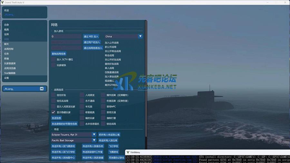290x163 pixels.
Task: Expand the Eclipse Towers, Apt 31 dropdown
Action: pyautogui.click(x=94, y=135)
